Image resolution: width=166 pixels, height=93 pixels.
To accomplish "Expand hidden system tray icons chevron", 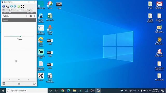I will tap(139, 91).
